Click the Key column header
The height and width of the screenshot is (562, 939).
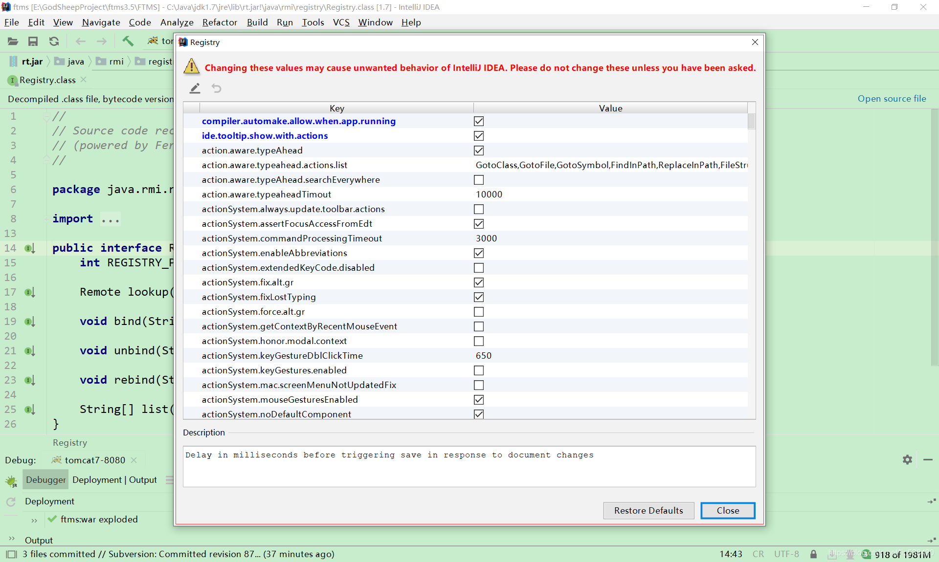click(336, 108)
